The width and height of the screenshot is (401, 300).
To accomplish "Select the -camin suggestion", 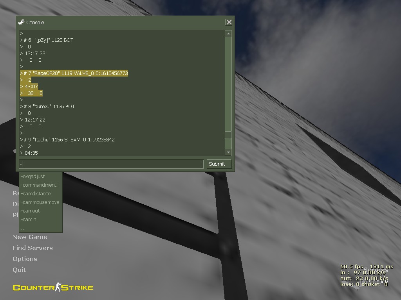I will coord(29,220).
